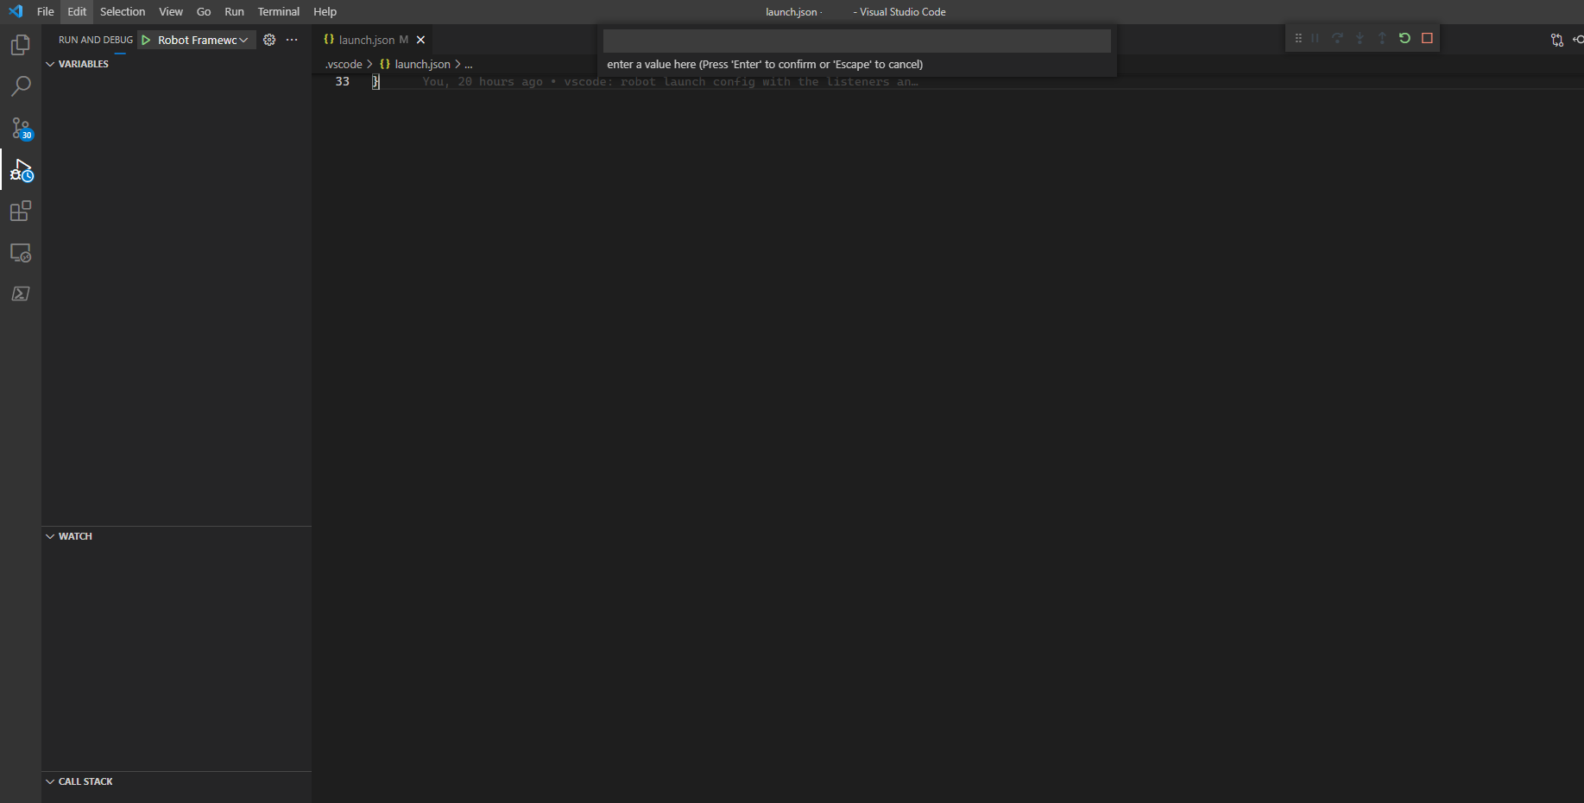The height and width of the screenshot is (803, 1584).
Task: Expand the CALL STACK section
Action: [50, 781]
